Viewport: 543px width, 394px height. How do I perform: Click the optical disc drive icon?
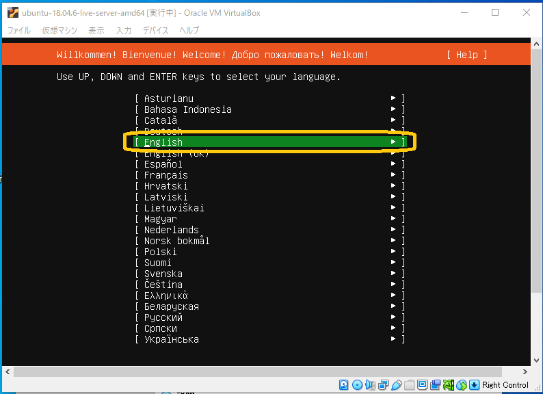pyautogui.click(x=357, y=385)
